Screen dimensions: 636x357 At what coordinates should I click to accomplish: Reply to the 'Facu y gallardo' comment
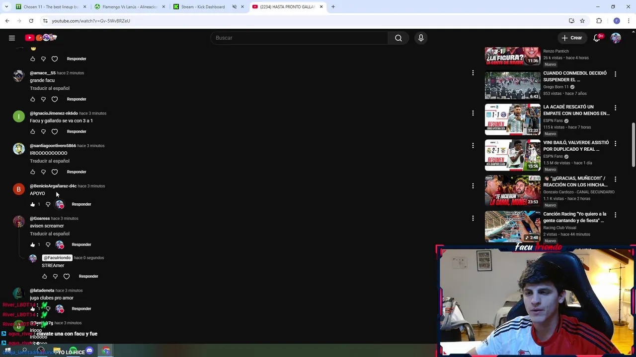pos(77,131)
